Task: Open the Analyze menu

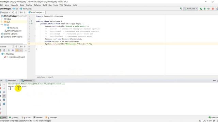Action: [x=29, y=5]
